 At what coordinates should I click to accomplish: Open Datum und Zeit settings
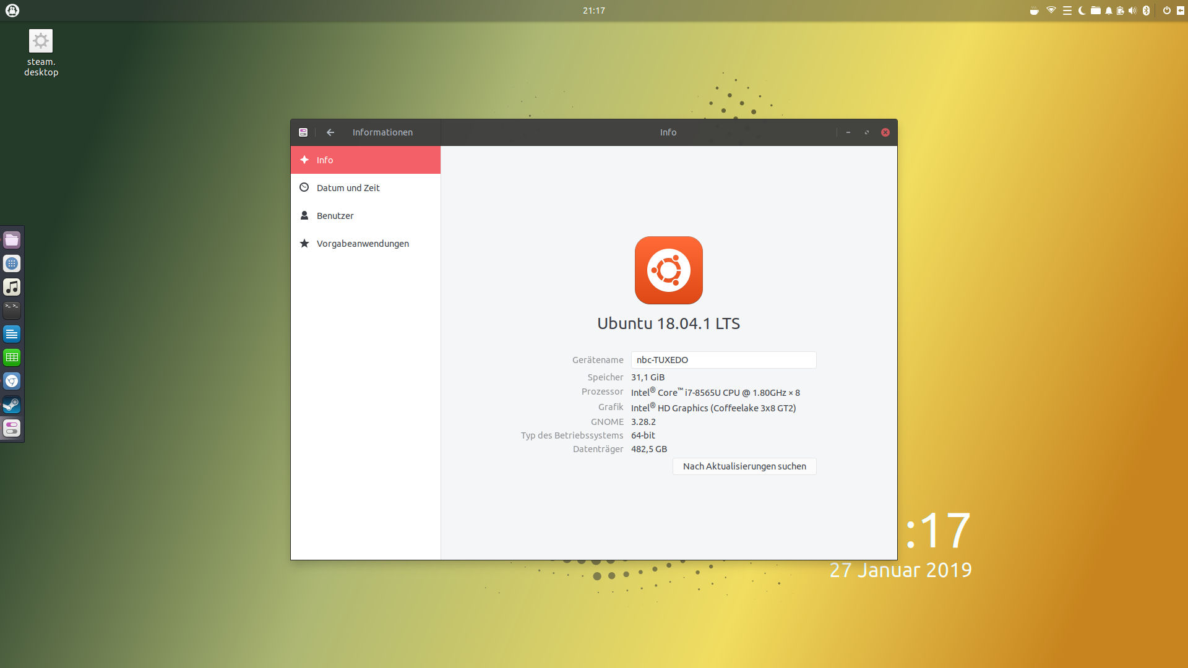tap(365, 188)
